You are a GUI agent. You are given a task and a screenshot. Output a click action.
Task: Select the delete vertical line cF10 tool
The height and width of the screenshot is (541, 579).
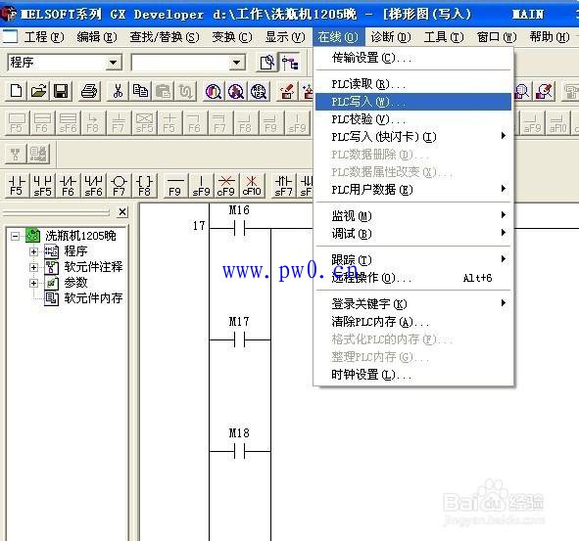[252, 186]
